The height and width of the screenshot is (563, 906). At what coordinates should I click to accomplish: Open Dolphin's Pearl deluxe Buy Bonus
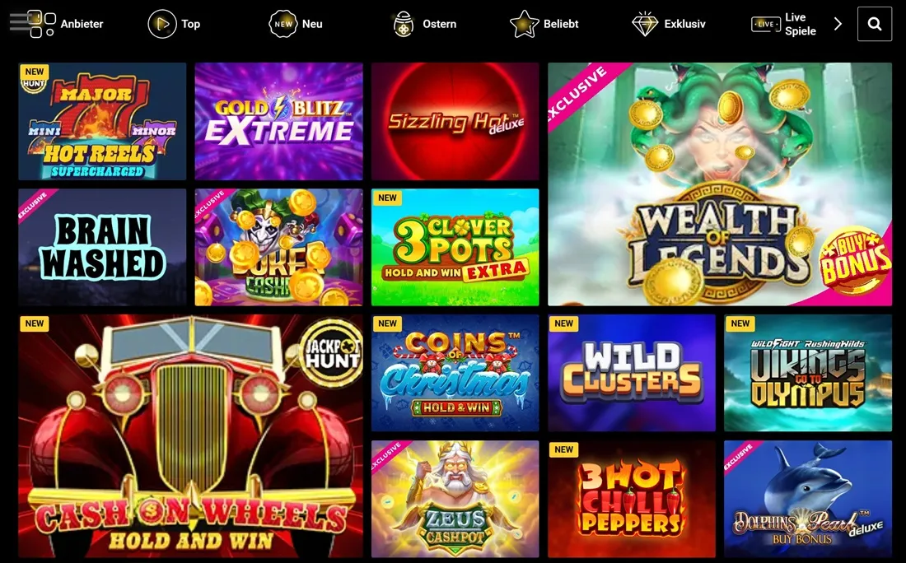pos(808,499)
